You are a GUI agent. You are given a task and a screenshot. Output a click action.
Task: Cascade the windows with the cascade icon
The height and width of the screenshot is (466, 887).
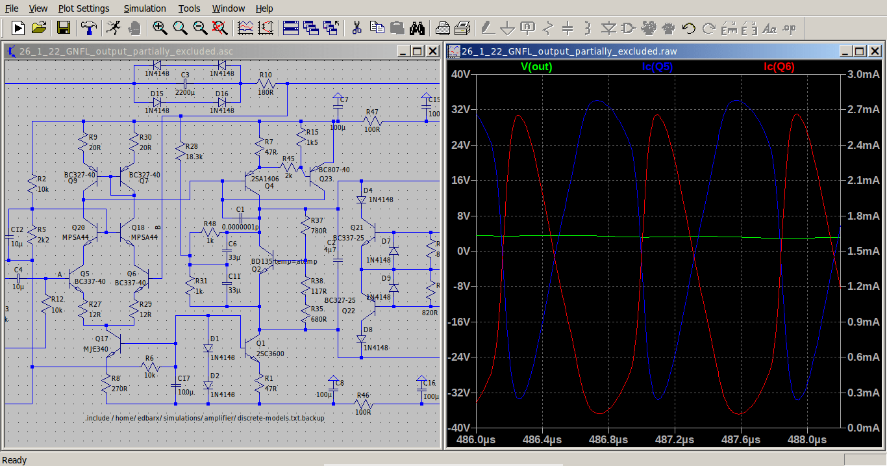(310, 27)
